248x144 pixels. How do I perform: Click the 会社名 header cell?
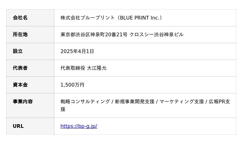click(20, 18)
